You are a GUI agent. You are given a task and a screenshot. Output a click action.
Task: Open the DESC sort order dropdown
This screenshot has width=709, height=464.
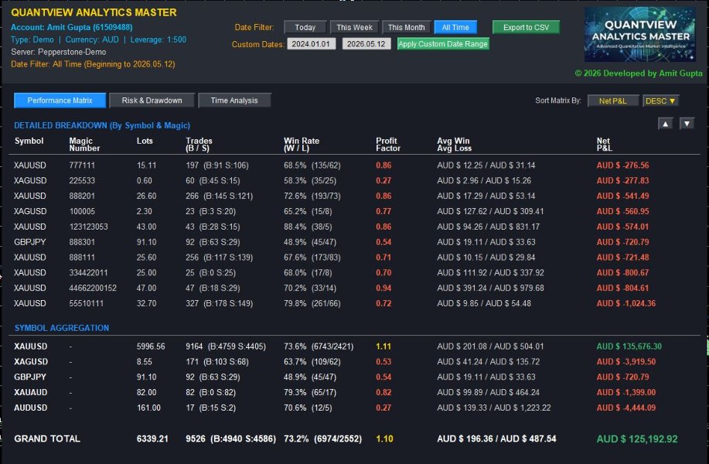click(660, 101)
